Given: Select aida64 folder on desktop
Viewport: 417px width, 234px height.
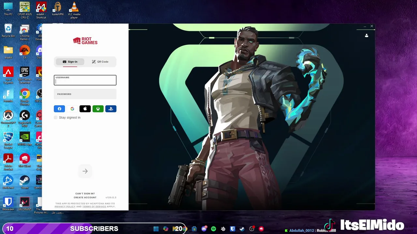Looking at the screenshot, I should (8, 52).
